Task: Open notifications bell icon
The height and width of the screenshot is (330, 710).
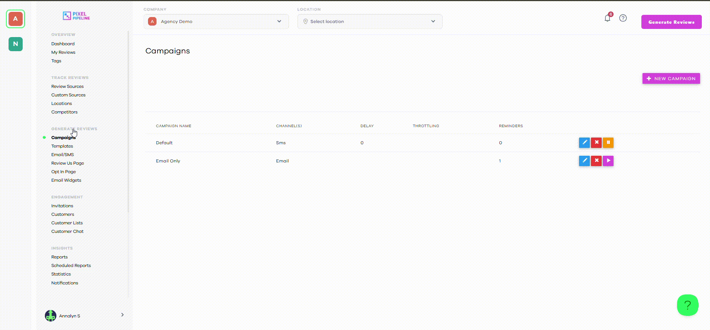Action: [x=608, y=18]
